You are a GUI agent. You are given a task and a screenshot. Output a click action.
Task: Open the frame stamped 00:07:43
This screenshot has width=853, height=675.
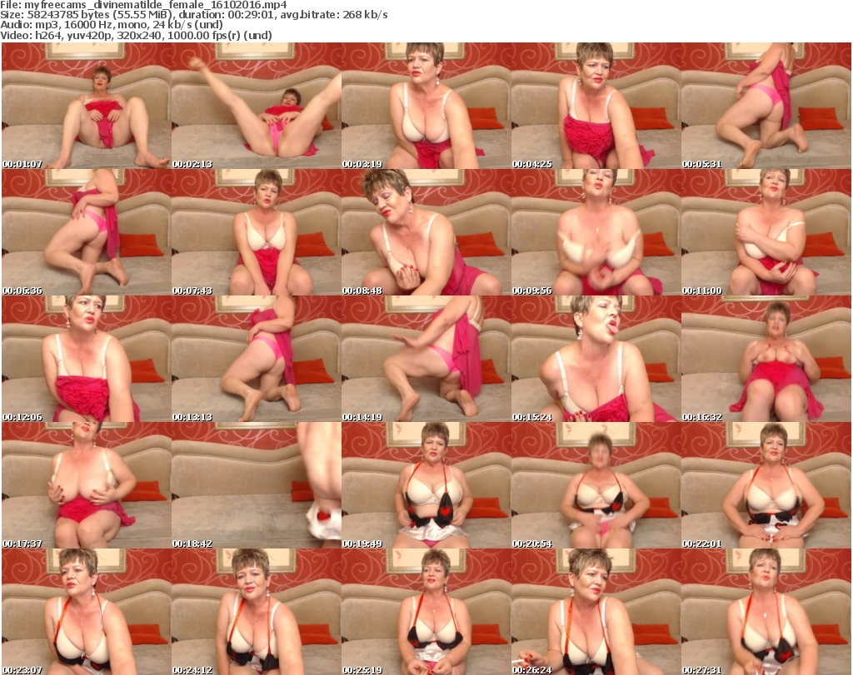pyautogui.click(x=257, y=232)
